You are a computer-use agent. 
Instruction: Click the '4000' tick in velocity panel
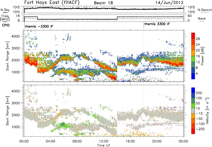(x=16, y=91)
